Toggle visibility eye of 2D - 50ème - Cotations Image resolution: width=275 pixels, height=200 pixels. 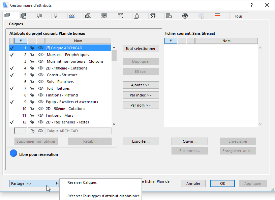[x=41, y=109]
